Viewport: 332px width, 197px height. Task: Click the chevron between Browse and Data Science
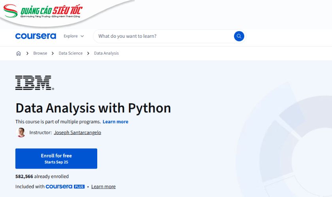[53, 54]
